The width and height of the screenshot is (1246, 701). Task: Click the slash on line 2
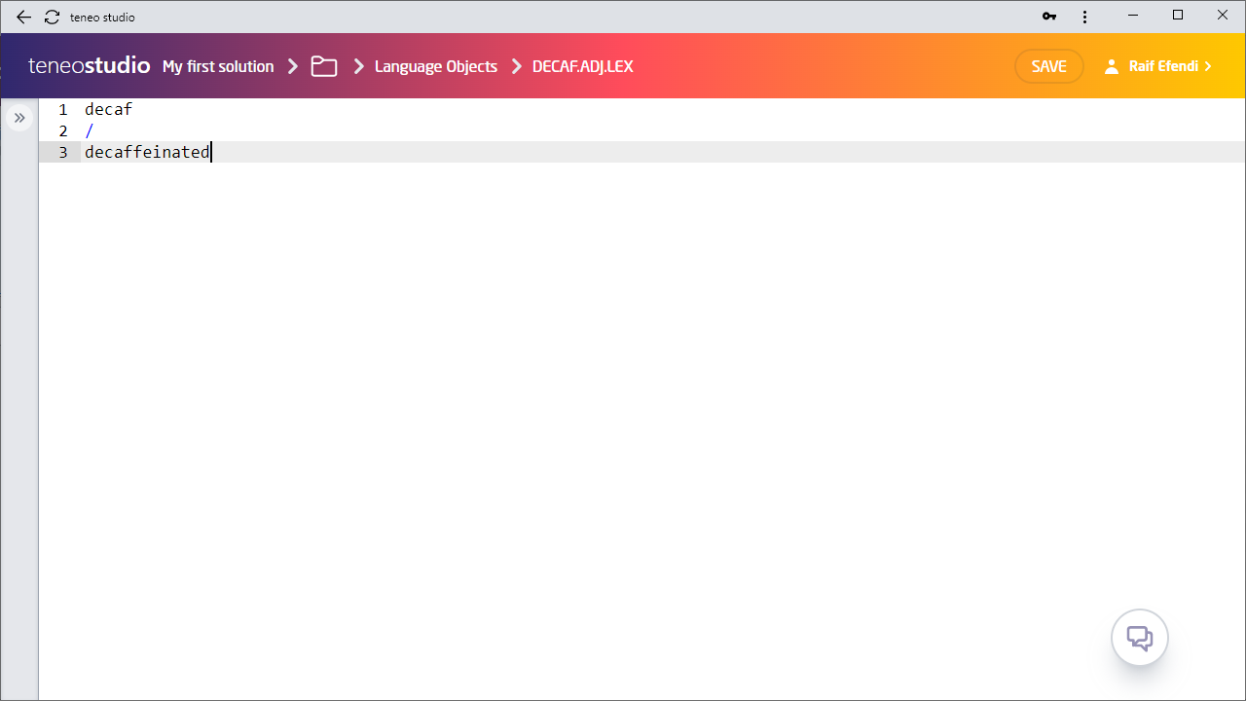coord(90,130)
